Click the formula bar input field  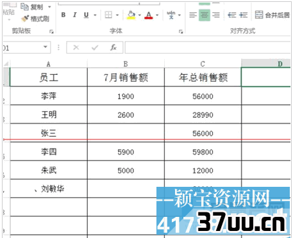[x=208, y=47]
